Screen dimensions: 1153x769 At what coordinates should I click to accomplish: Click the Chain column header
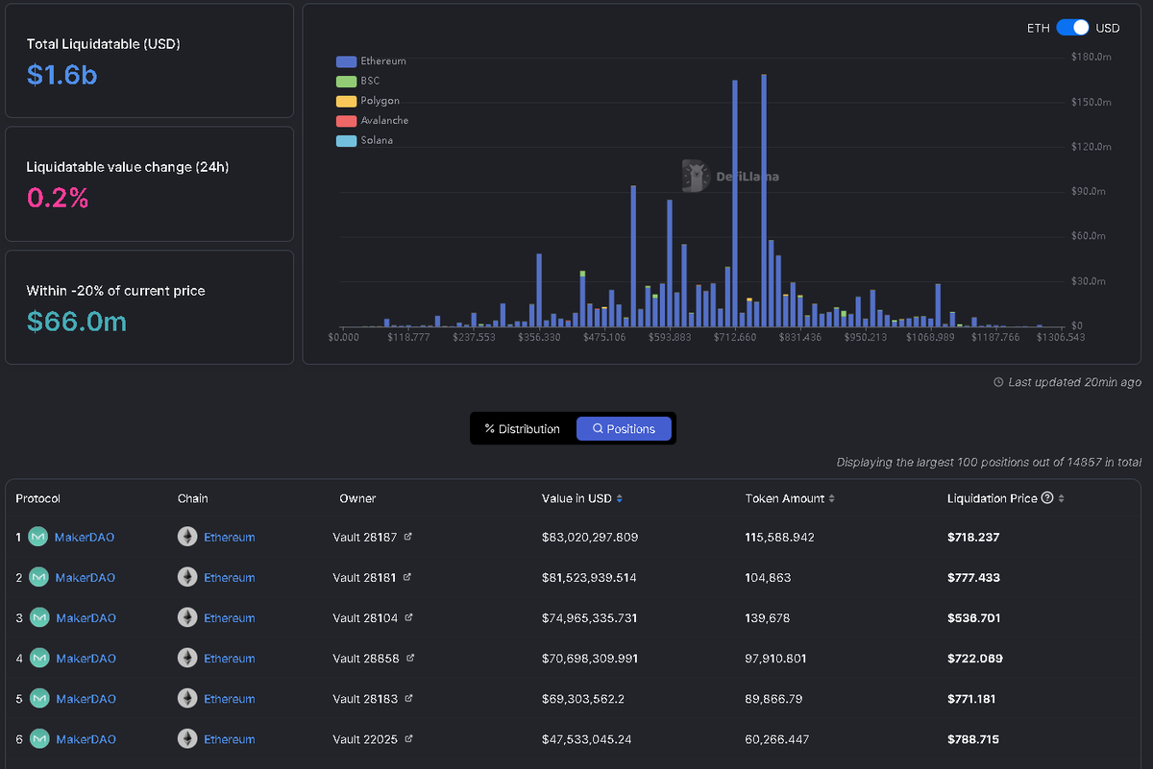pyautogui.click(x=193, y=498)
